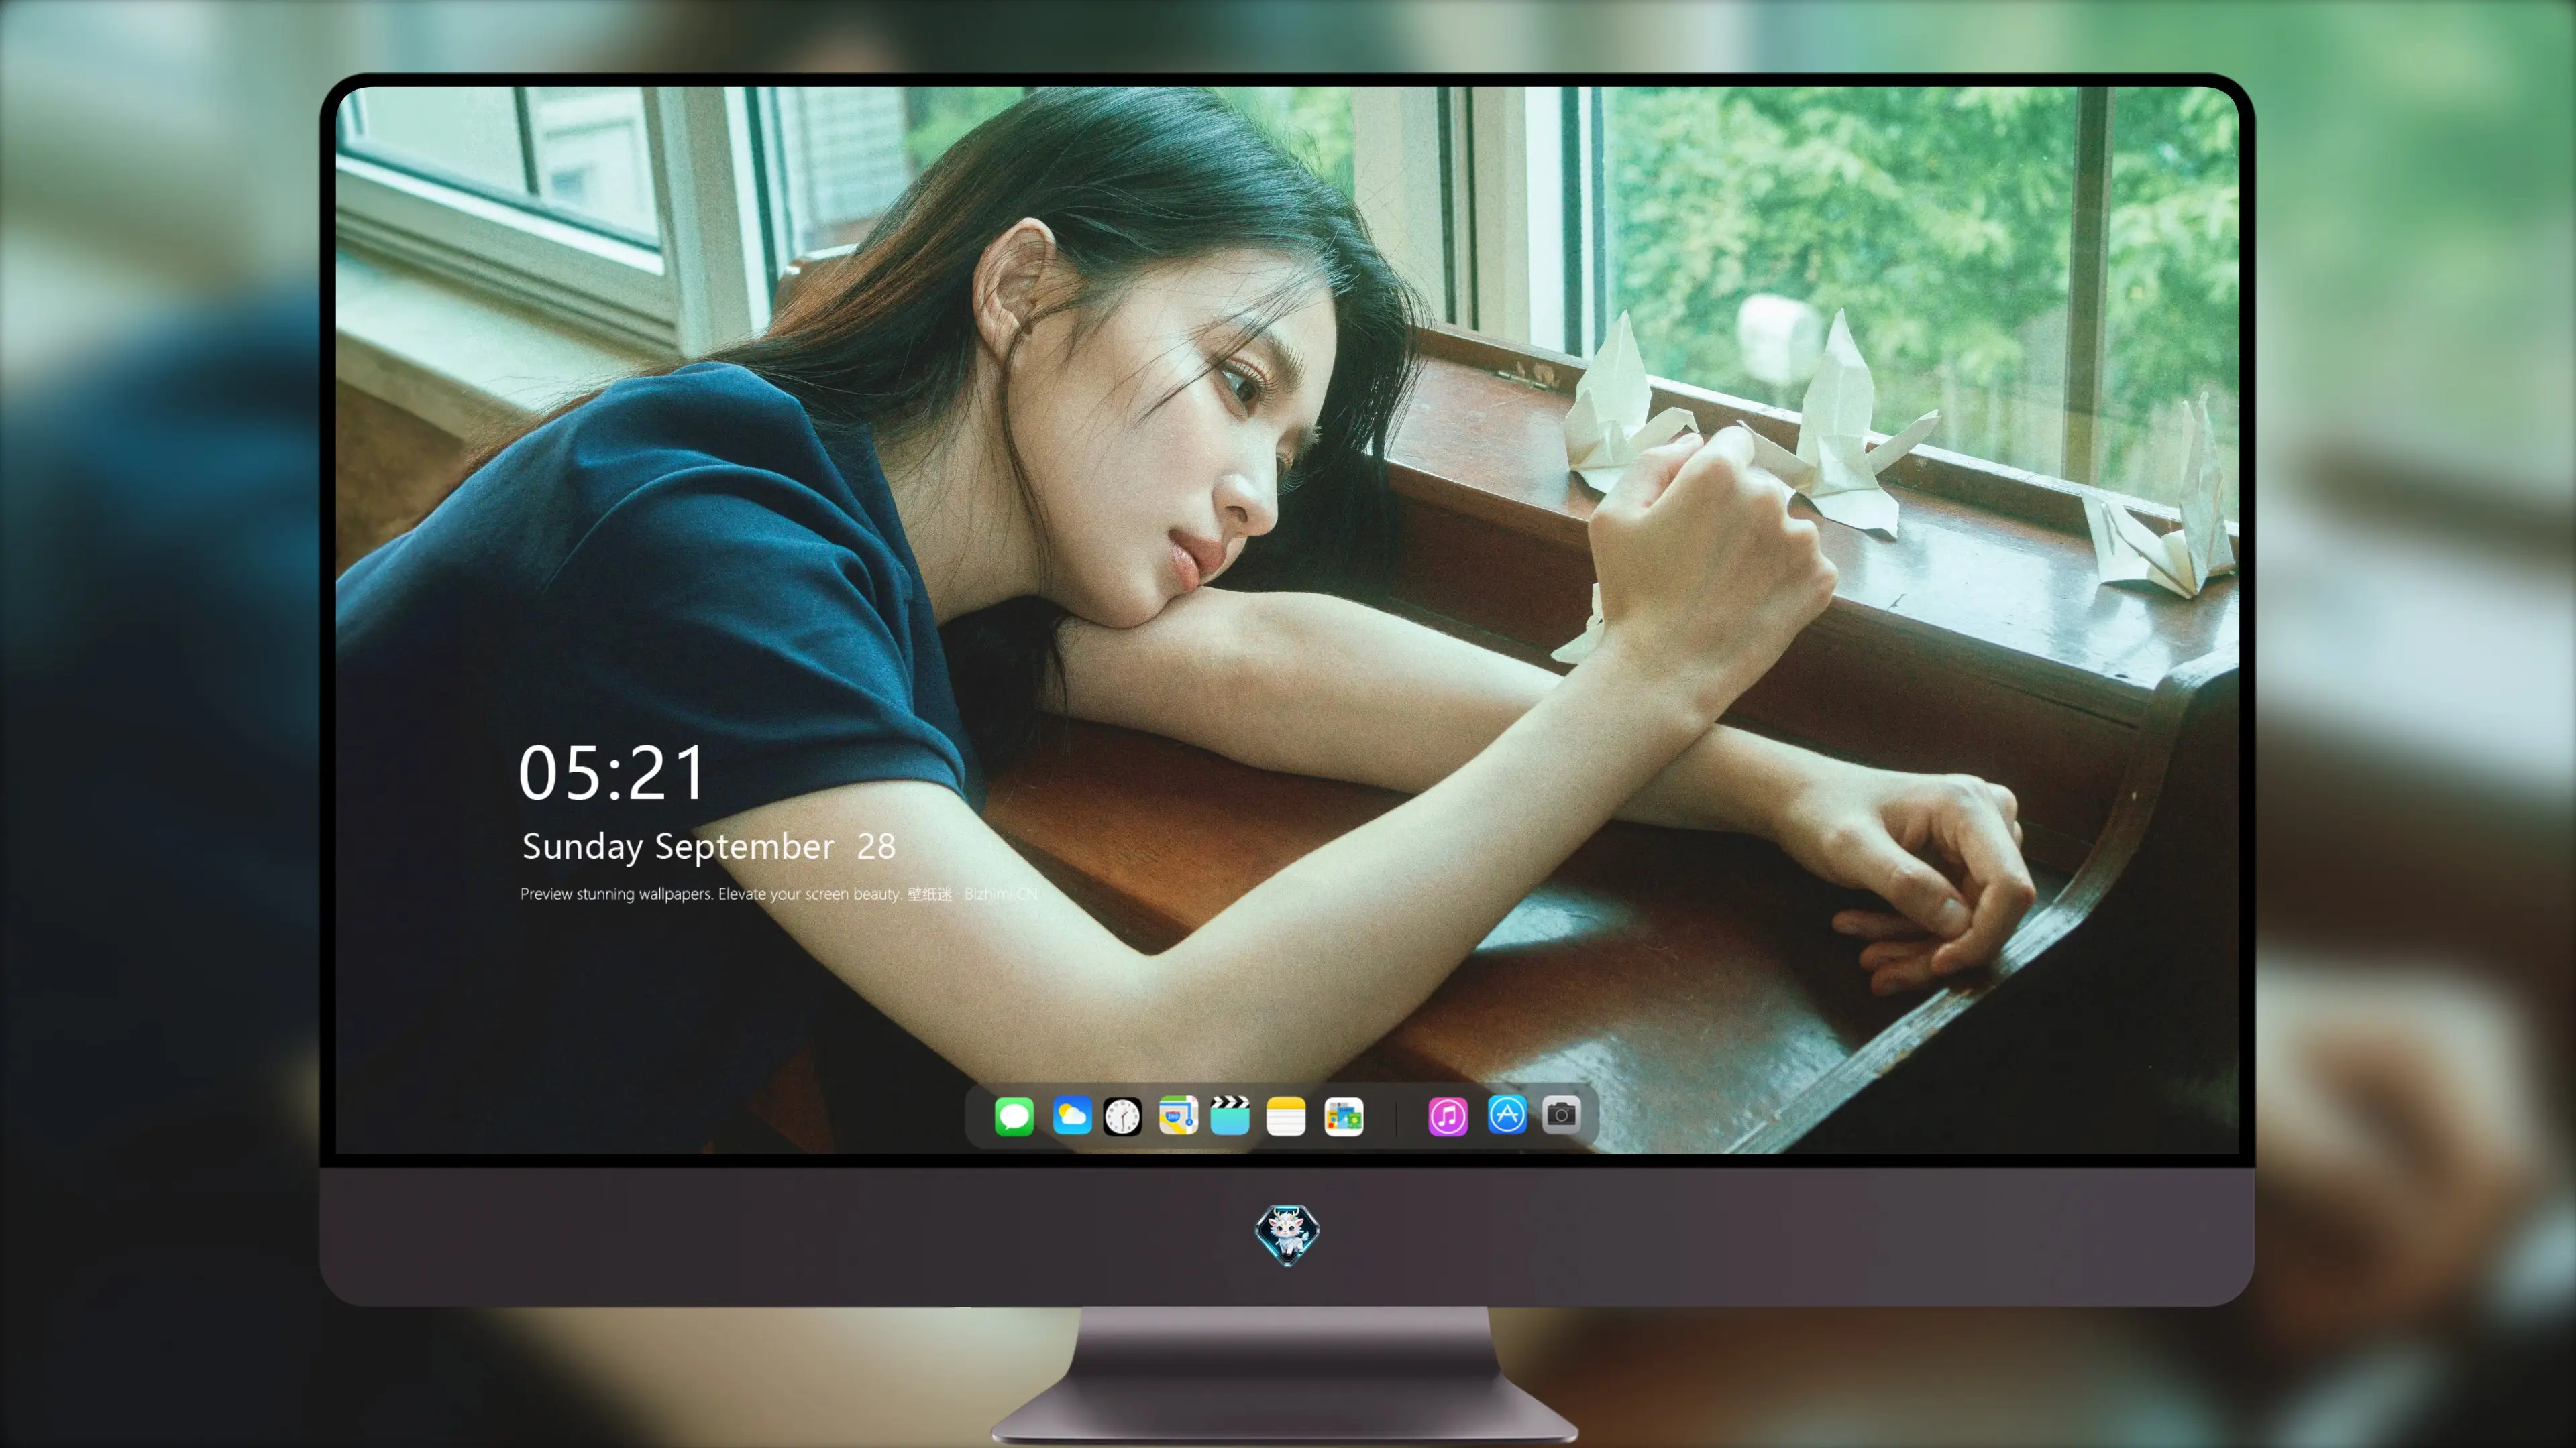Launch the Maps app from dock

point(1178,1116)
